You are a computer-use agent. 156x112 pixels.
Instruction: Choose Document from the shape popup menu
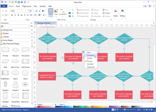(x=91, y=55)
